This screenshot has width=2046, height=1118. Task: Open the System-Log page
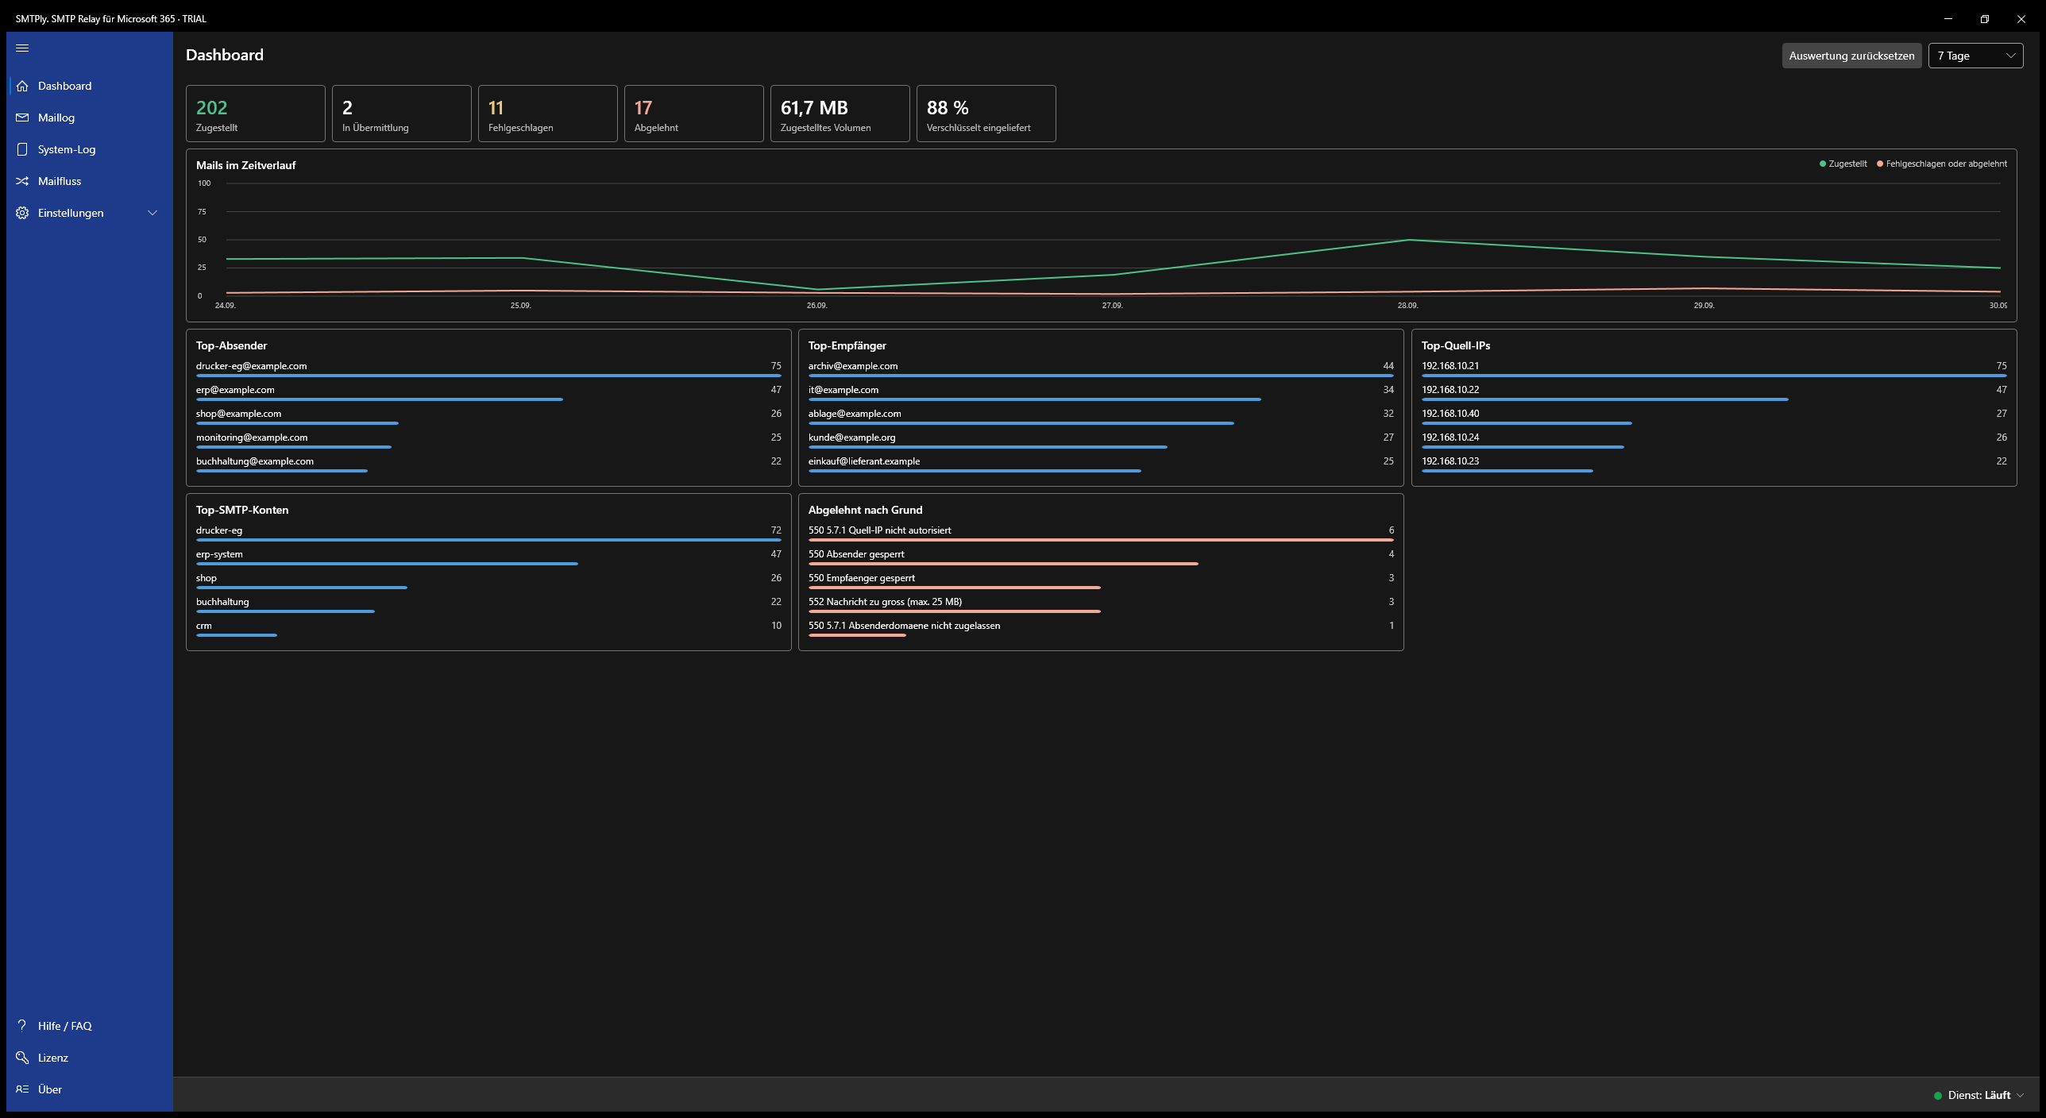click(x=90, y=149)
